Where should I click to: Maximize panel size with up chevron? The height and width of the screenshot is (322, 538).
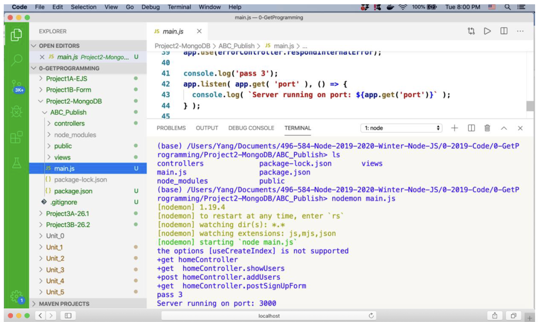[x=504, y=128]
